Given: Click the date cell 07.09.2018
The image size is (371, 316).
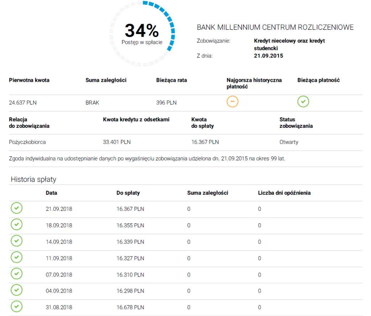Looking at the screenshot, I should click(59, 275).
